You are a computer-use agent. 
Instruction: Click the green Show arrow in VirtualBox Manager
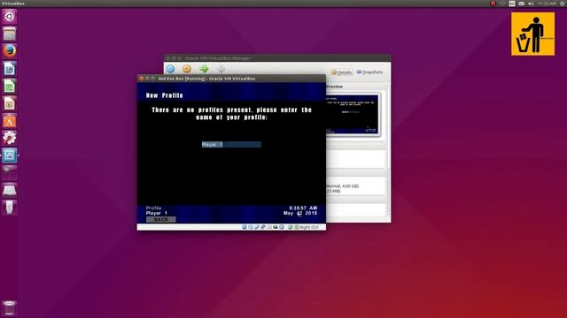pos(204,69)
